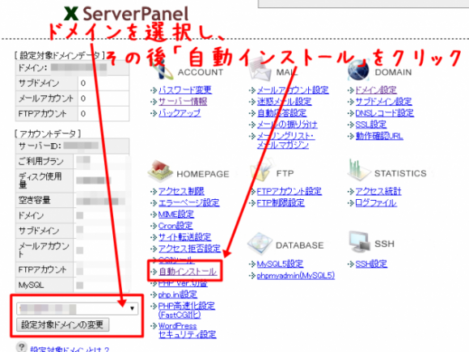The image size is (469, 352).
Task: Open メーリングリスト・メールマガジン link
Action: (x=285, y=140)
